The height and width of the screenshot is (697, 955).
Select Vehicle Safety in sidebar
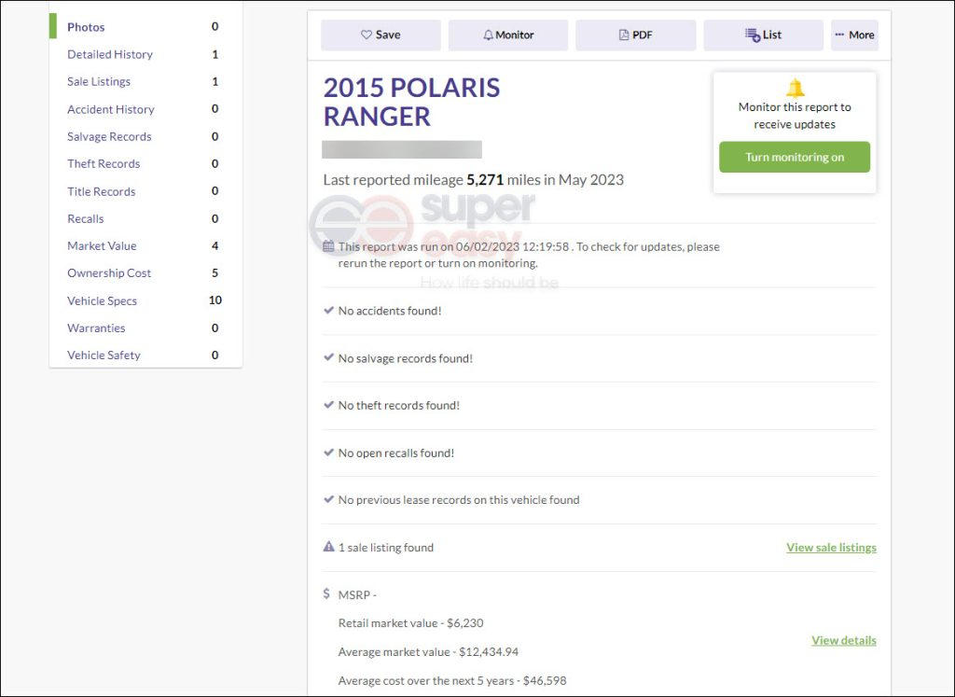tap(104, 355)
